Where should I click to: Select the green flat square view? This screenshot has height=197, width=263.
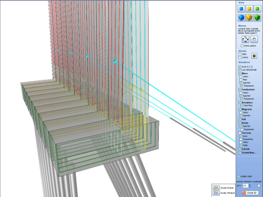click(x=257, y=9)
